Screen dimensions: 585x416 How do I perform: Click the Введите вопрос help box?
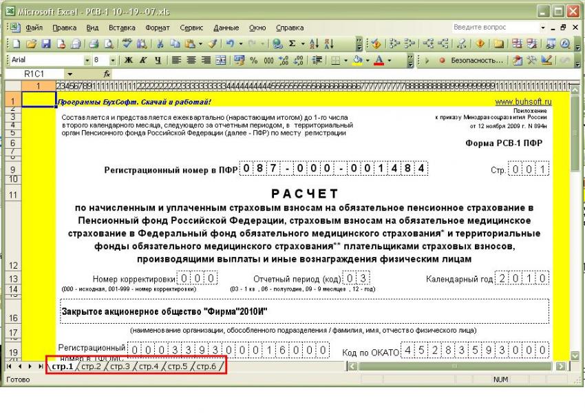click(491, 28)
